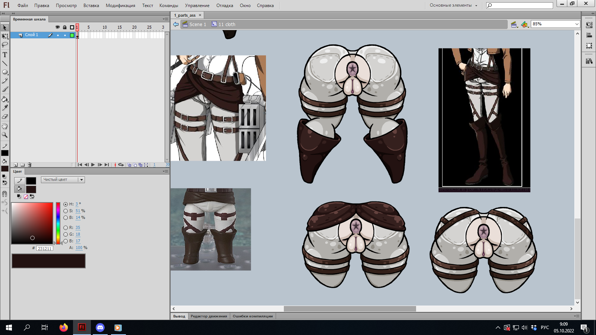Toggle lock for all layers
This screenshot has height=335, width=596.
pos(64,27)
